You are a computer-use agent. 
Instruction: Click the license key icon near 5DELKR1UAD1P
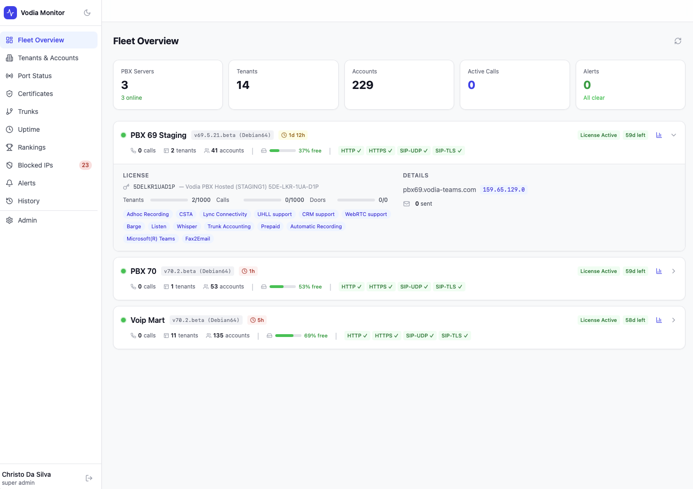126,187
